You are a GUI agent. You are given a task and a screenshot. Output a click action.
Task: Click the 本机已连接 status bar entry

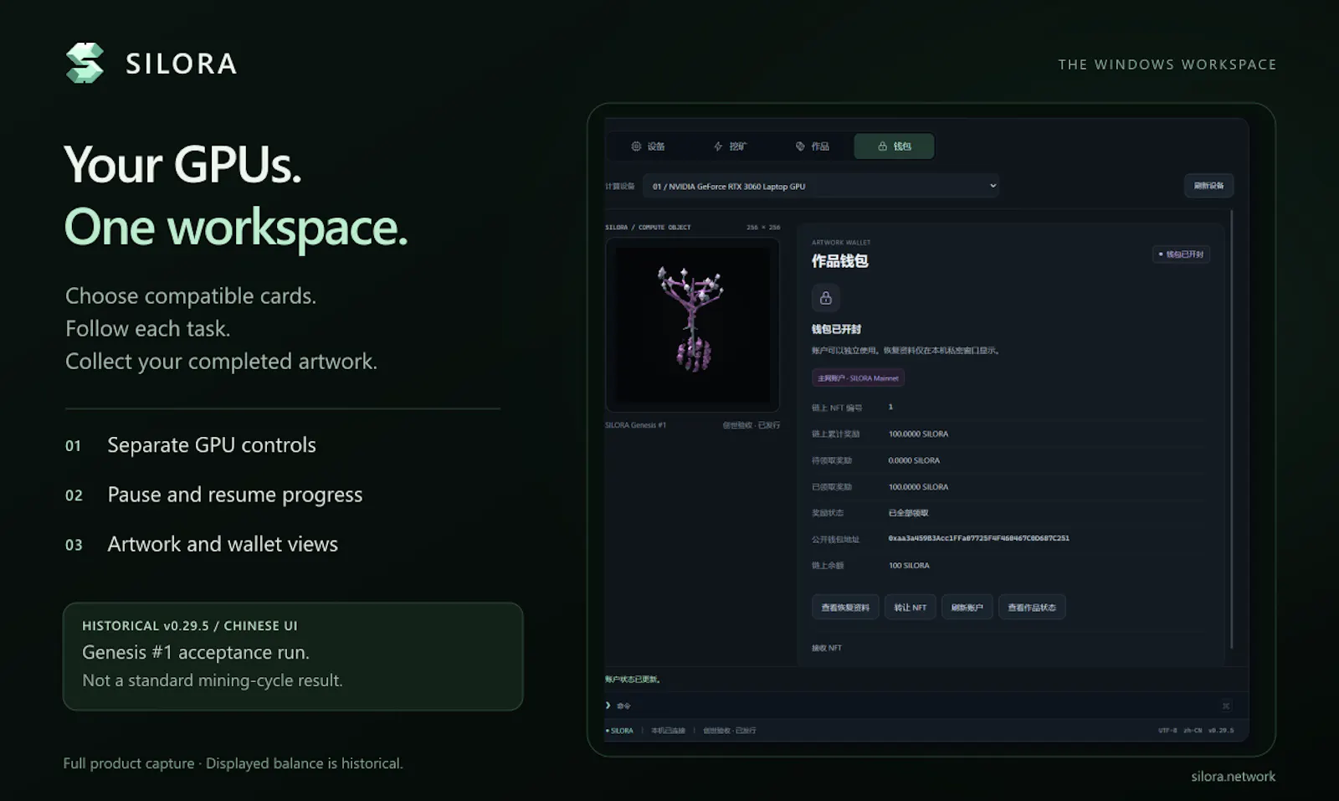(668, 731)
